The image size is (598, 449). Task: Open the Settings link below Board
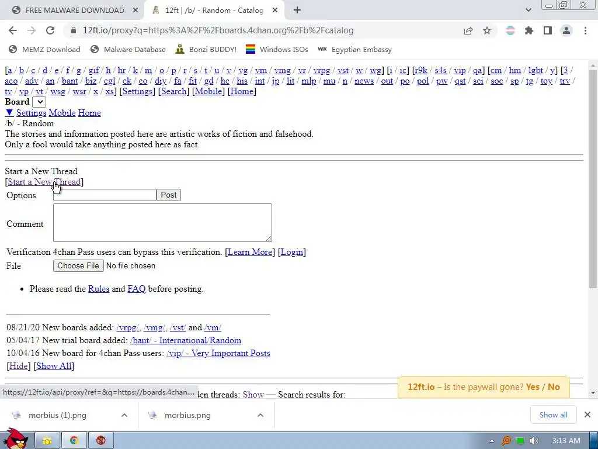click(32, 113)
